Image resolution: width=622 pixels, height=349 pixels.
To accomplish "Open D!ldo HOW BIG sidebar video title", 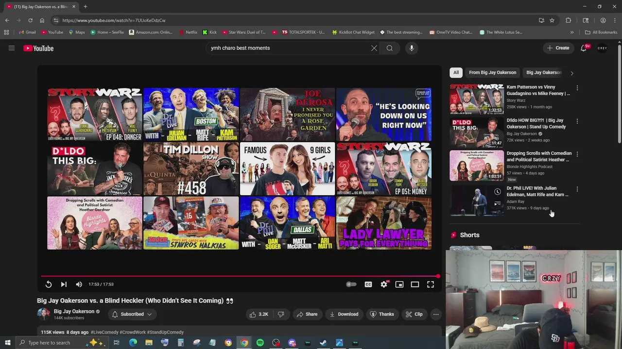I will 536,124.
